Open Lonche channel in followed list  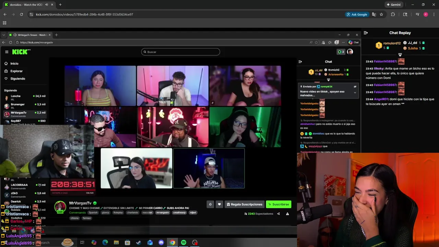point(25,97)
